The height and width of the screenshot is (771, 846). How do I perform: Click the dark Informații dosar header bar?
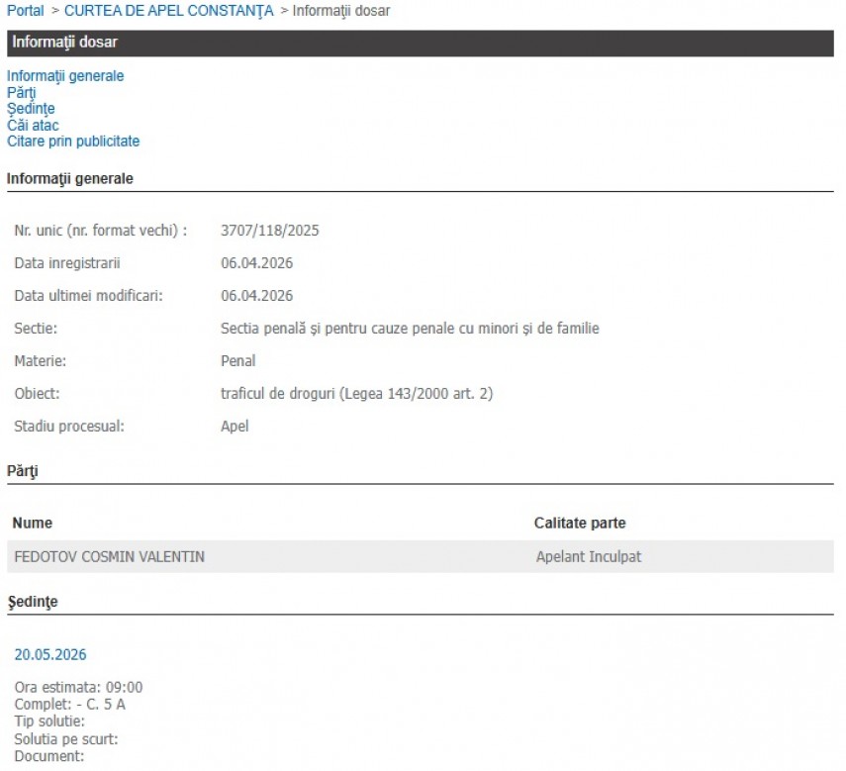[423, 43]
